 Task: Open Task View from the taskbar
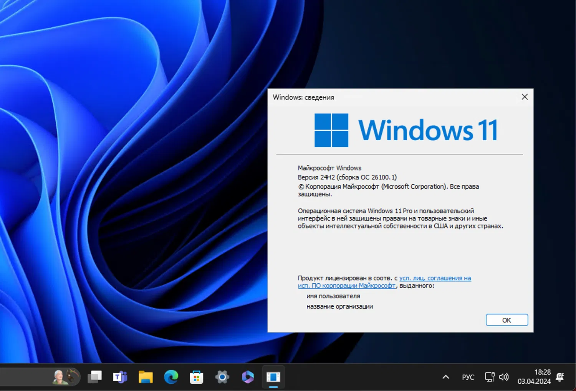94,377
